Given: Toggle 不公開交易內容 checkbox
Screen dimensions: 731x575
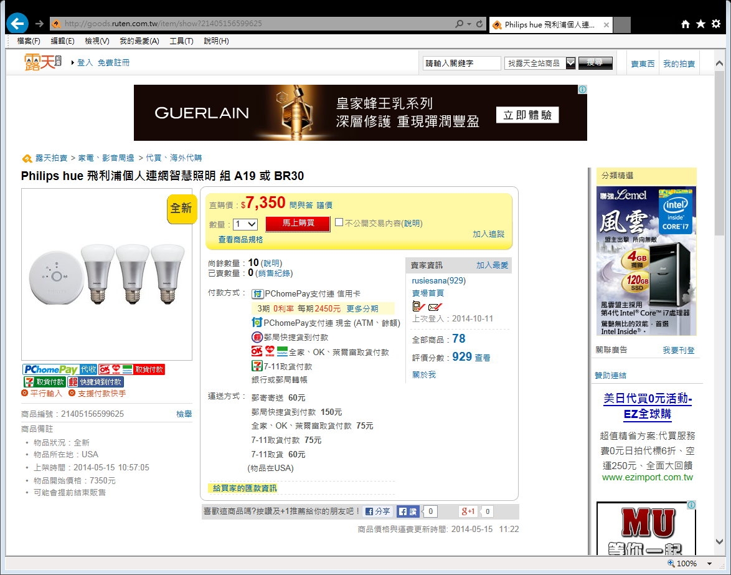Looking at the screenshot, I should click(339, 222).
